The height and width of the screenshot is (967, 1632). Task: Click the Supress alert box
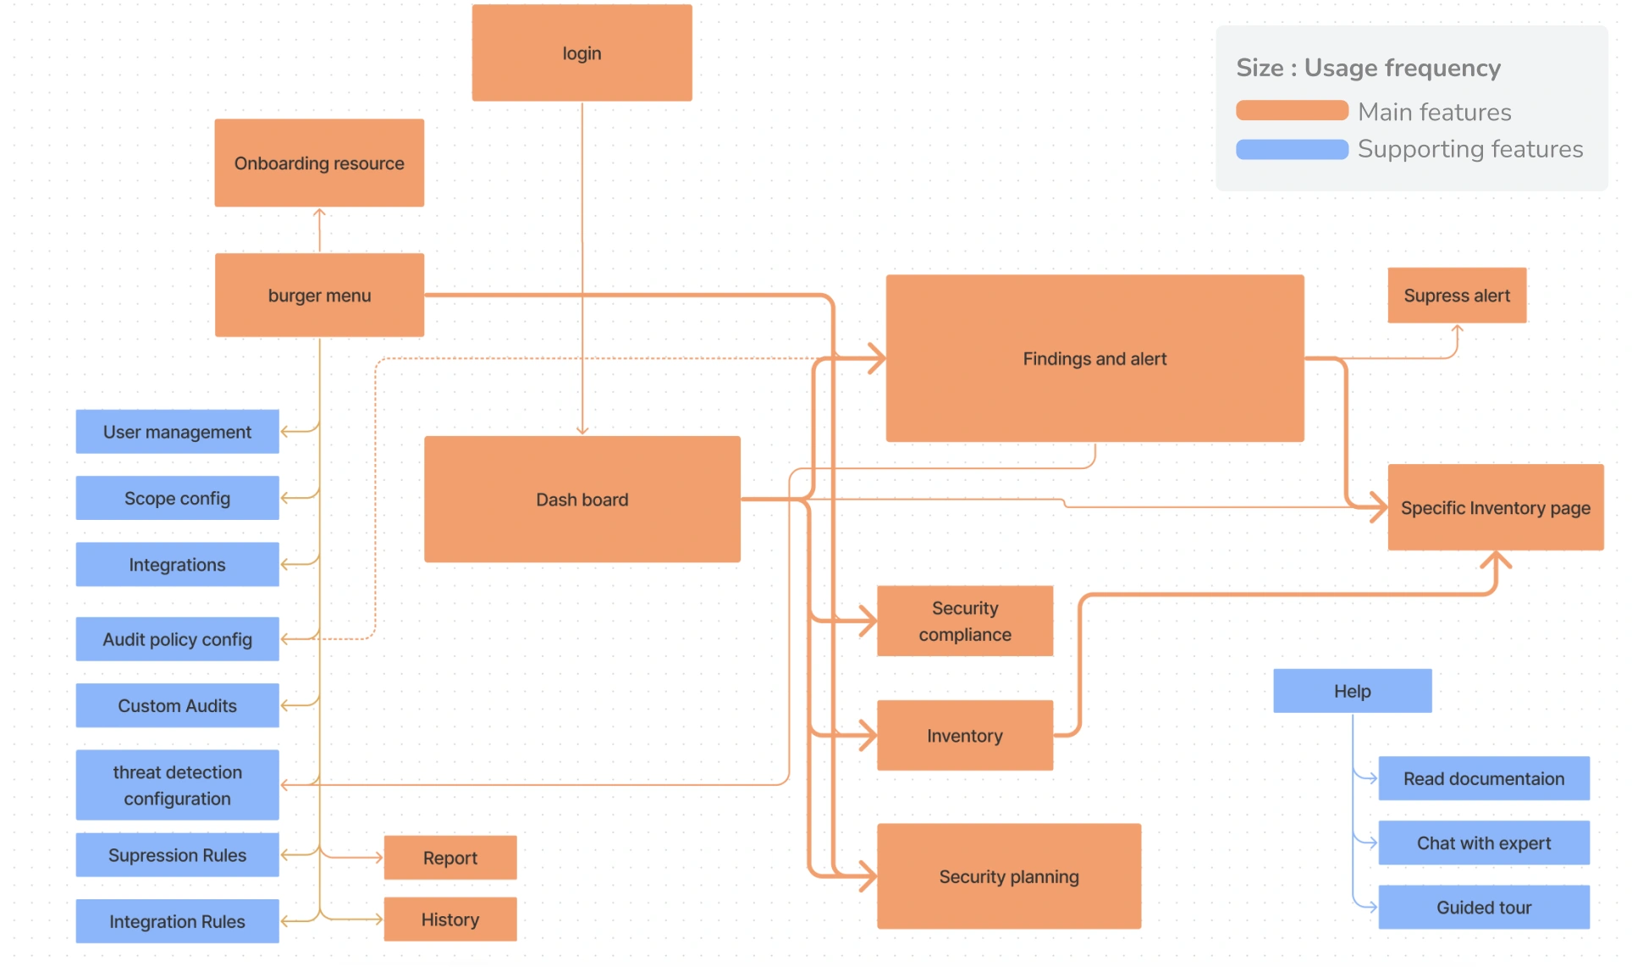1457,295
